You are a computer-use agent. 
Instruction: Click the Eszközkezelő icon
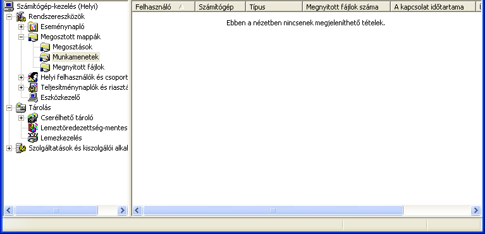click(x=33, y=97)
